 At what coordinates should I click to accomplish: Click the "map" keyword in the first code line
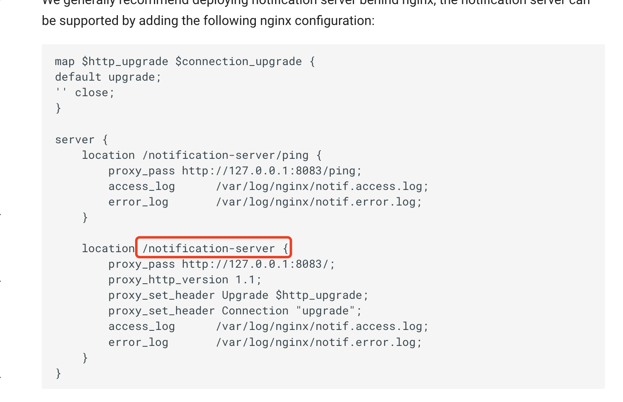coord(65,61)
